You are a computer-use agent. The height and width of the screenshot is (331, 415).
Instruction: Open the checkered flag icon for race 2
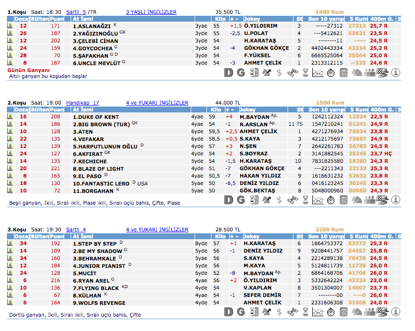click(x=382, y=200)
